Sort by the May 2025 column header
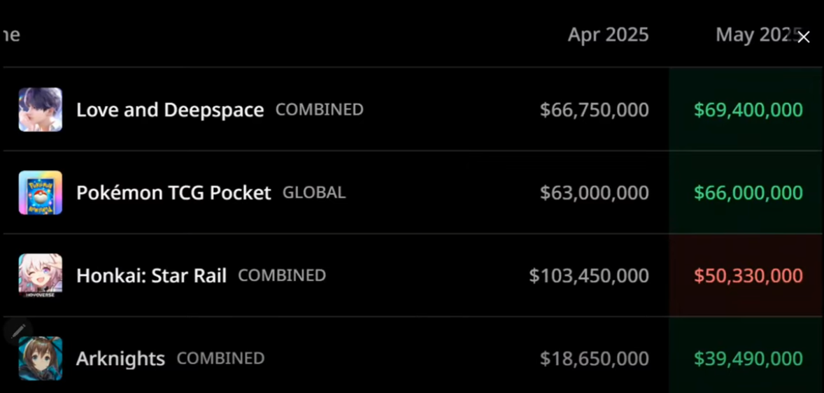 point(754,35)
